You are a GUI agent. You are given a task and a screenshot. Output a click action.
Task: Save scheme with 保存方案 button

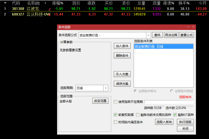pos(122,84)
